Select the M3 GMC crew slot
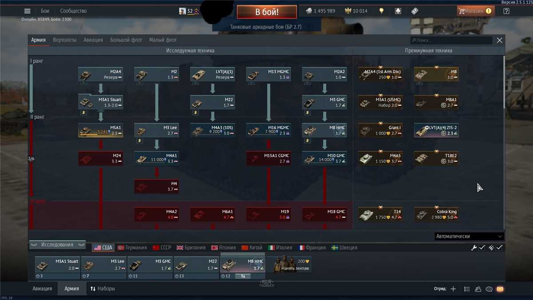533x300 pixels. tap(150, 268)
